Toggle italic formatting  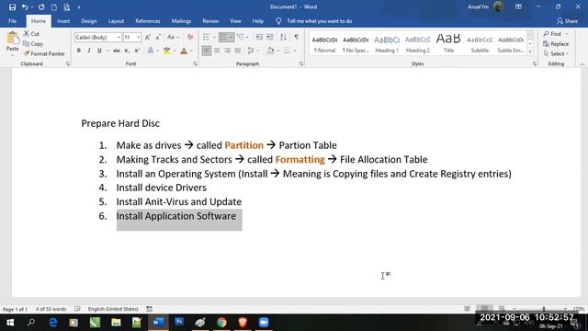pos(89,51)
